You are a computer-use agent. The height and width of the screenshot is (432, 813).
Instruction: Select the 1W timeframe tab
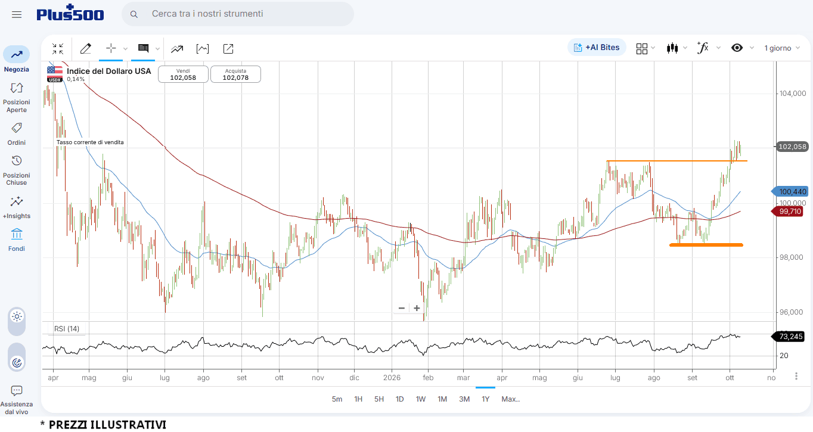[x=421, y=399]
